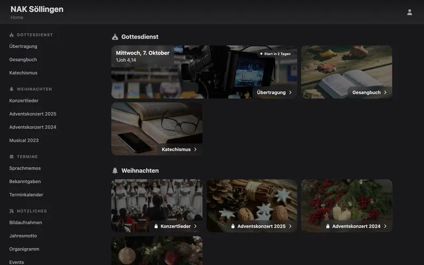424x265 pixels.
Task: Click the Gottesdienst section heading
Action: tap(140, 37)
